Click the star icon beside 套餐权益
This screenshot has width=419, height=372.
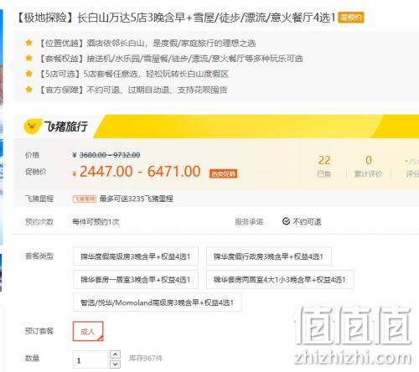point(28,58)
